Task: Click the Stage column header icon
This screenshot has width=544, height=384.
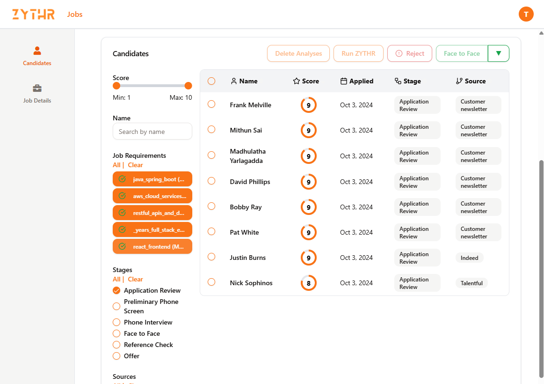Action: point(398,81)
